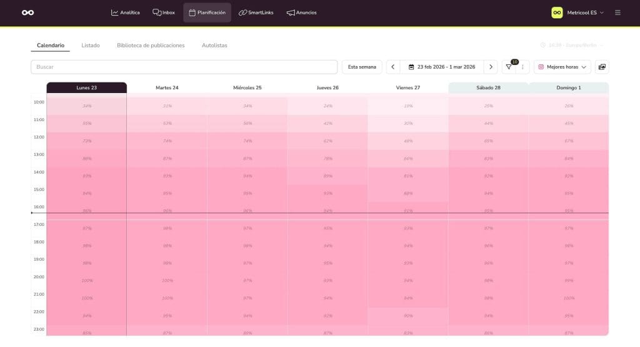Select the Lunes 23 day header
This screenshot has height=347, width=640.
coord(86,88)
